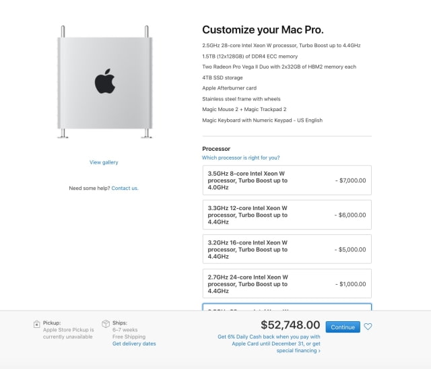This screenshot has width=431, height=369.
Task: Select the 2.7GHz 24-core processor option
Action: click(286, 283)
